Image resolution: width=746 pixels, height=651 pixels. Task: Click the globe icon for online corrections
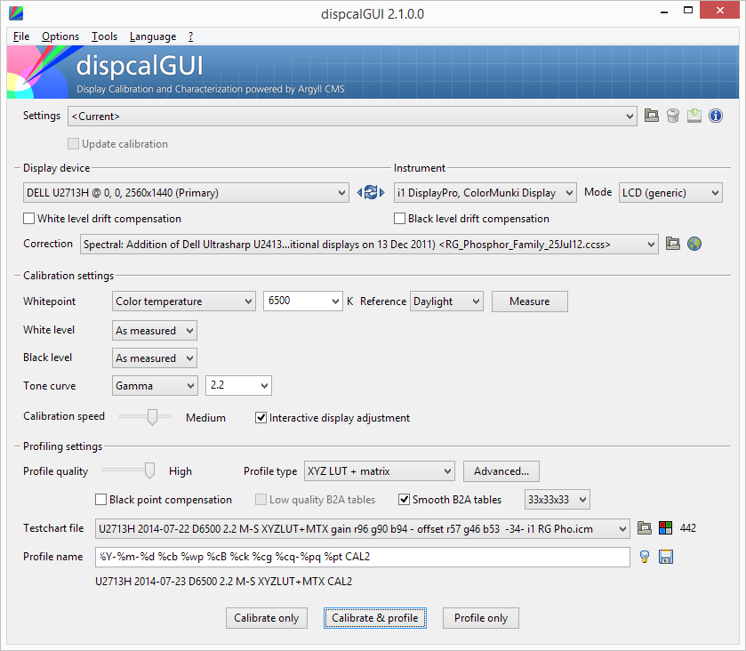[694, 244]
